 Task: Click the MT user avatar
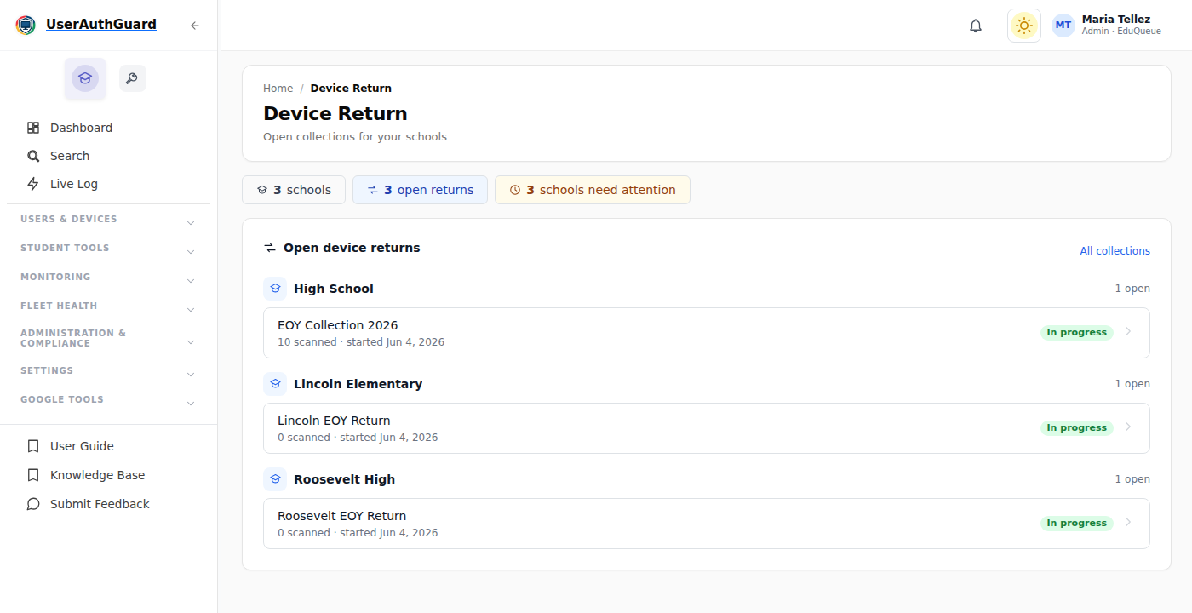coord(1063,26)
